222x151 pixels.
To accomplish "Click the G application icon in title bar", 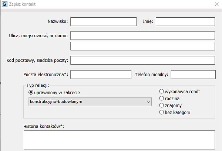I will pos(5,4).
